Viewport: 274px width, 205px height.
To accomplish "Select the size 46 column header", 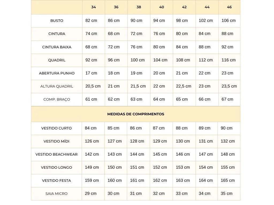I will point(229,7).
